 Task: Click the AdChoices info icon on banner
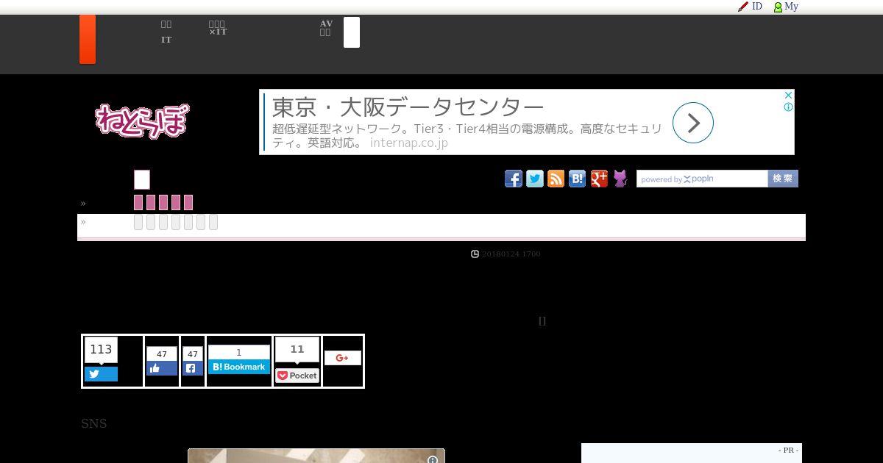[x=788, y=107]
